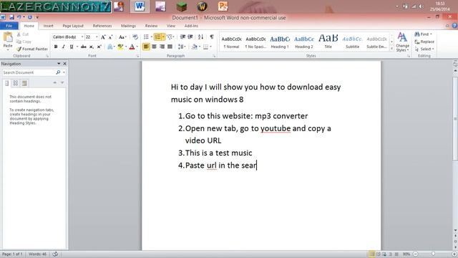This screenshot has width=458, height=258.
Task: Click the volume speaker in system tray
Action: pos(421,6)
